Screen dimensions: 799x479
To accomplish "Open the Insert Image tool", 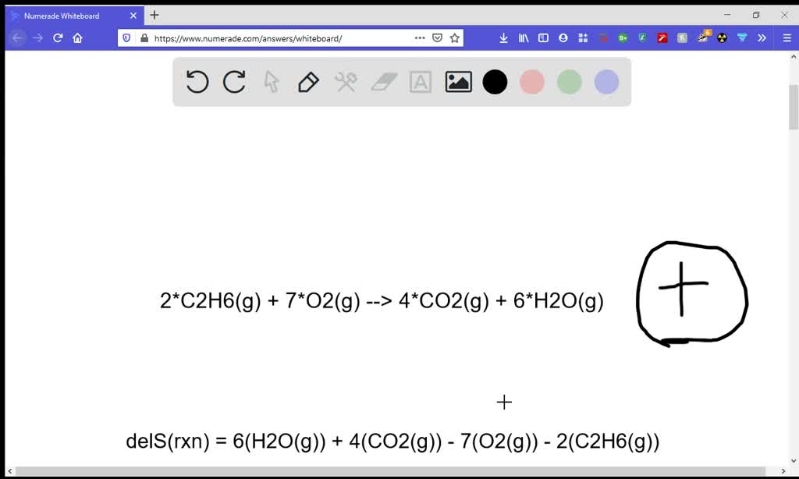I will point(458,81).
